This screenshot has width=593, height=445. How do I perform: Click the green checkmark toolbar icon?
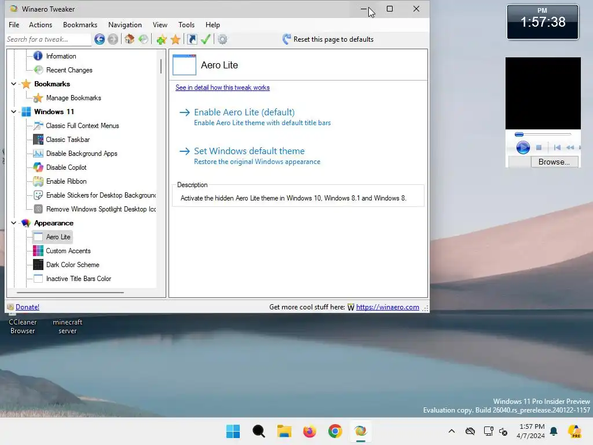click(x=206, y=39)
